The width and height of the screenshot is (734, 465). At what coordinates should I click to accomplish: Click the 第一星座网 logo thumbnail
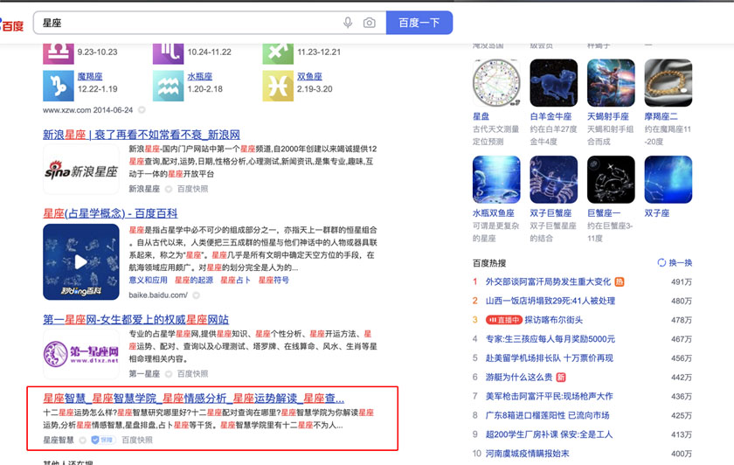coord(81,354)
